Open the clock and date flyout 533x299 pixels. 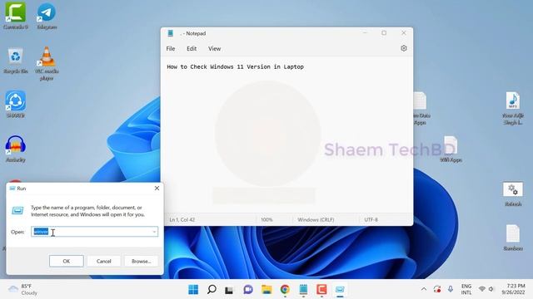click(x=513, y=289)
